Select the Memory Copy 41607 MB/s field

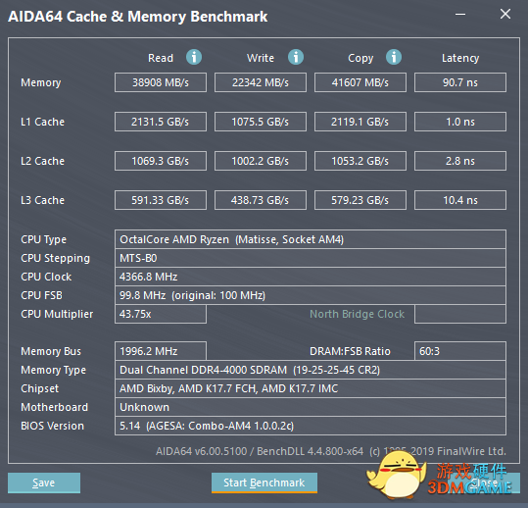(x=360, y=82)
